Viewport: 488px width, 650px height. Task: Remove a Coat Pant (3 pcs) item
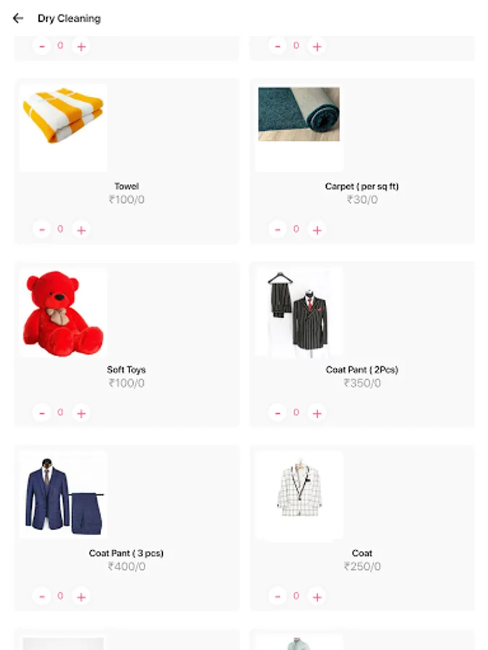pyautogui.click(x=41, y=597)
